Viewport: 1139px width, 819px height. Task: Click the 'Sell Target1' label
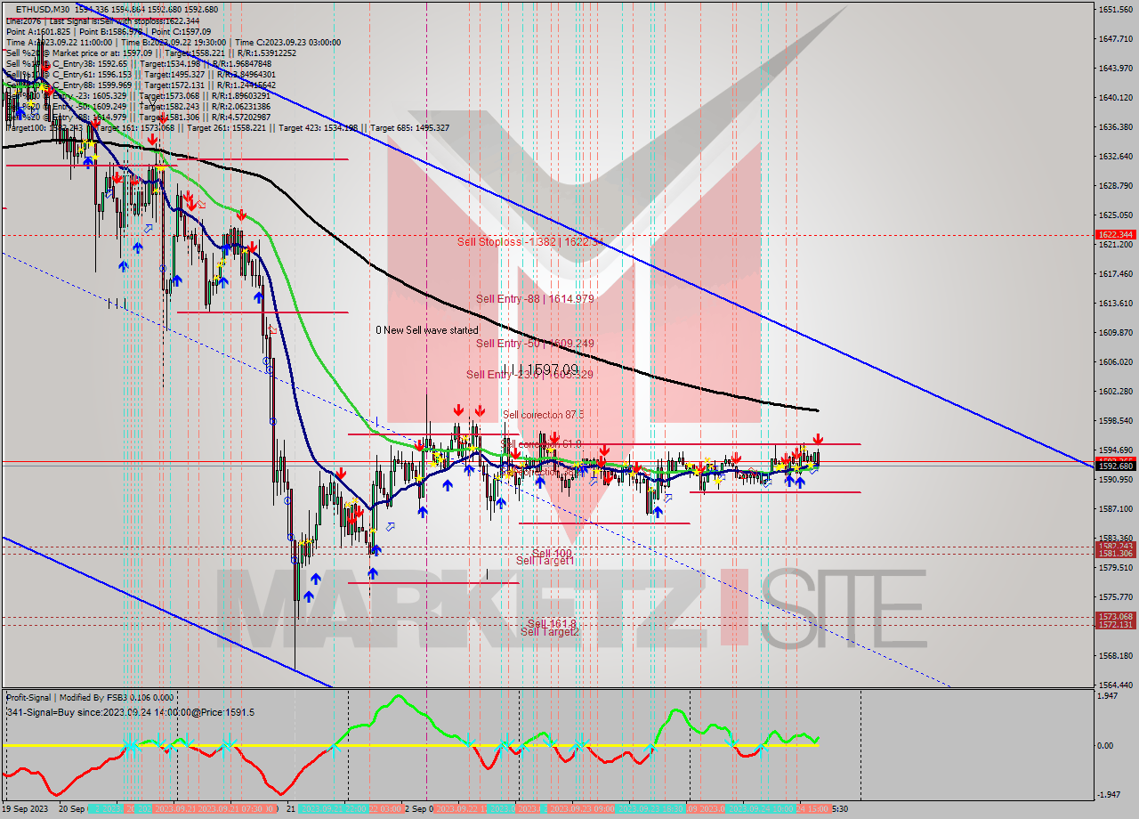[545, 560]
